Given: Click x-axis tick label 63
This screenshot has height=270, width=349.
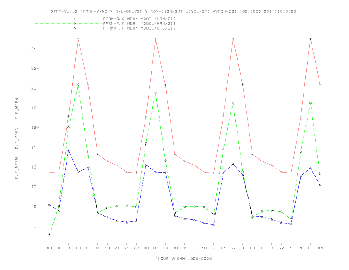Looking at the screenshot, I should (x=252, y=248).
